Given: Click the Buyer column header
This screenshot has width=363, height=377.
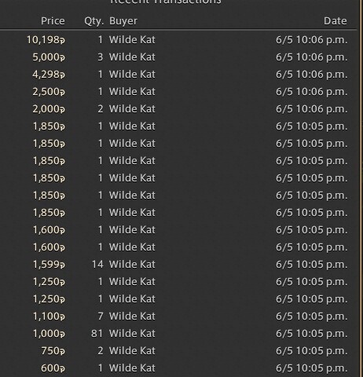Looking at the screenshot, I should [123, 21].
